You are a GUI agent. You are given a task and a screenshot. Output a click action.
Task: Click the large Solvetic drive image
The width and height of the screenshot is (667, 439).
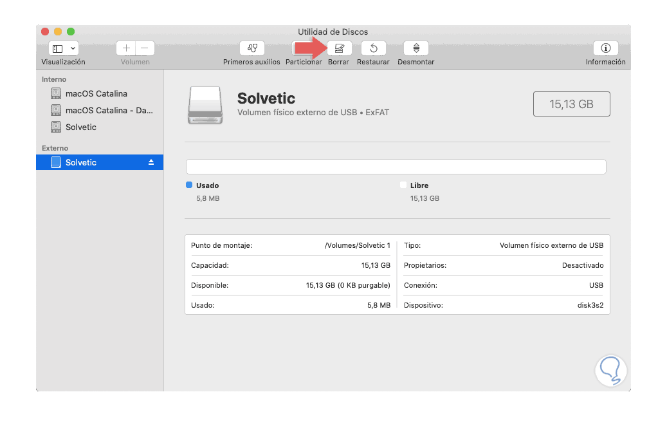click(x=205, y=105)
